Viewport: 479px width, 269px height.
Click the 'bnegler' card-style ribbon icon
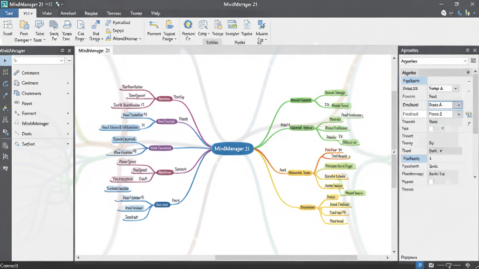(x=232, y=25)
